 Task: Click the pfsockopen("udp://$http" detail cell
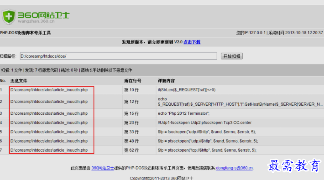[x=208, y=141]
